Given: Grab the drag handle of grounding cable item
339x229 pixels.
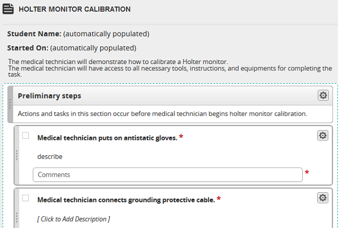Looking at the screenshot, I should click(x=17, y=218).
